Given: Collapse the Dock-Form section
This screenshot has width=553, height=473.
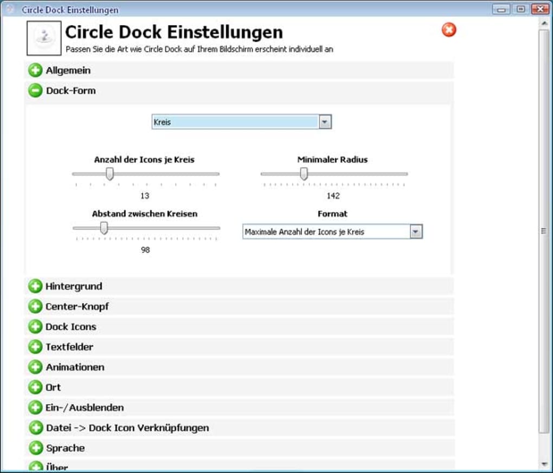Looking at the screenshot, I should 35,90.
